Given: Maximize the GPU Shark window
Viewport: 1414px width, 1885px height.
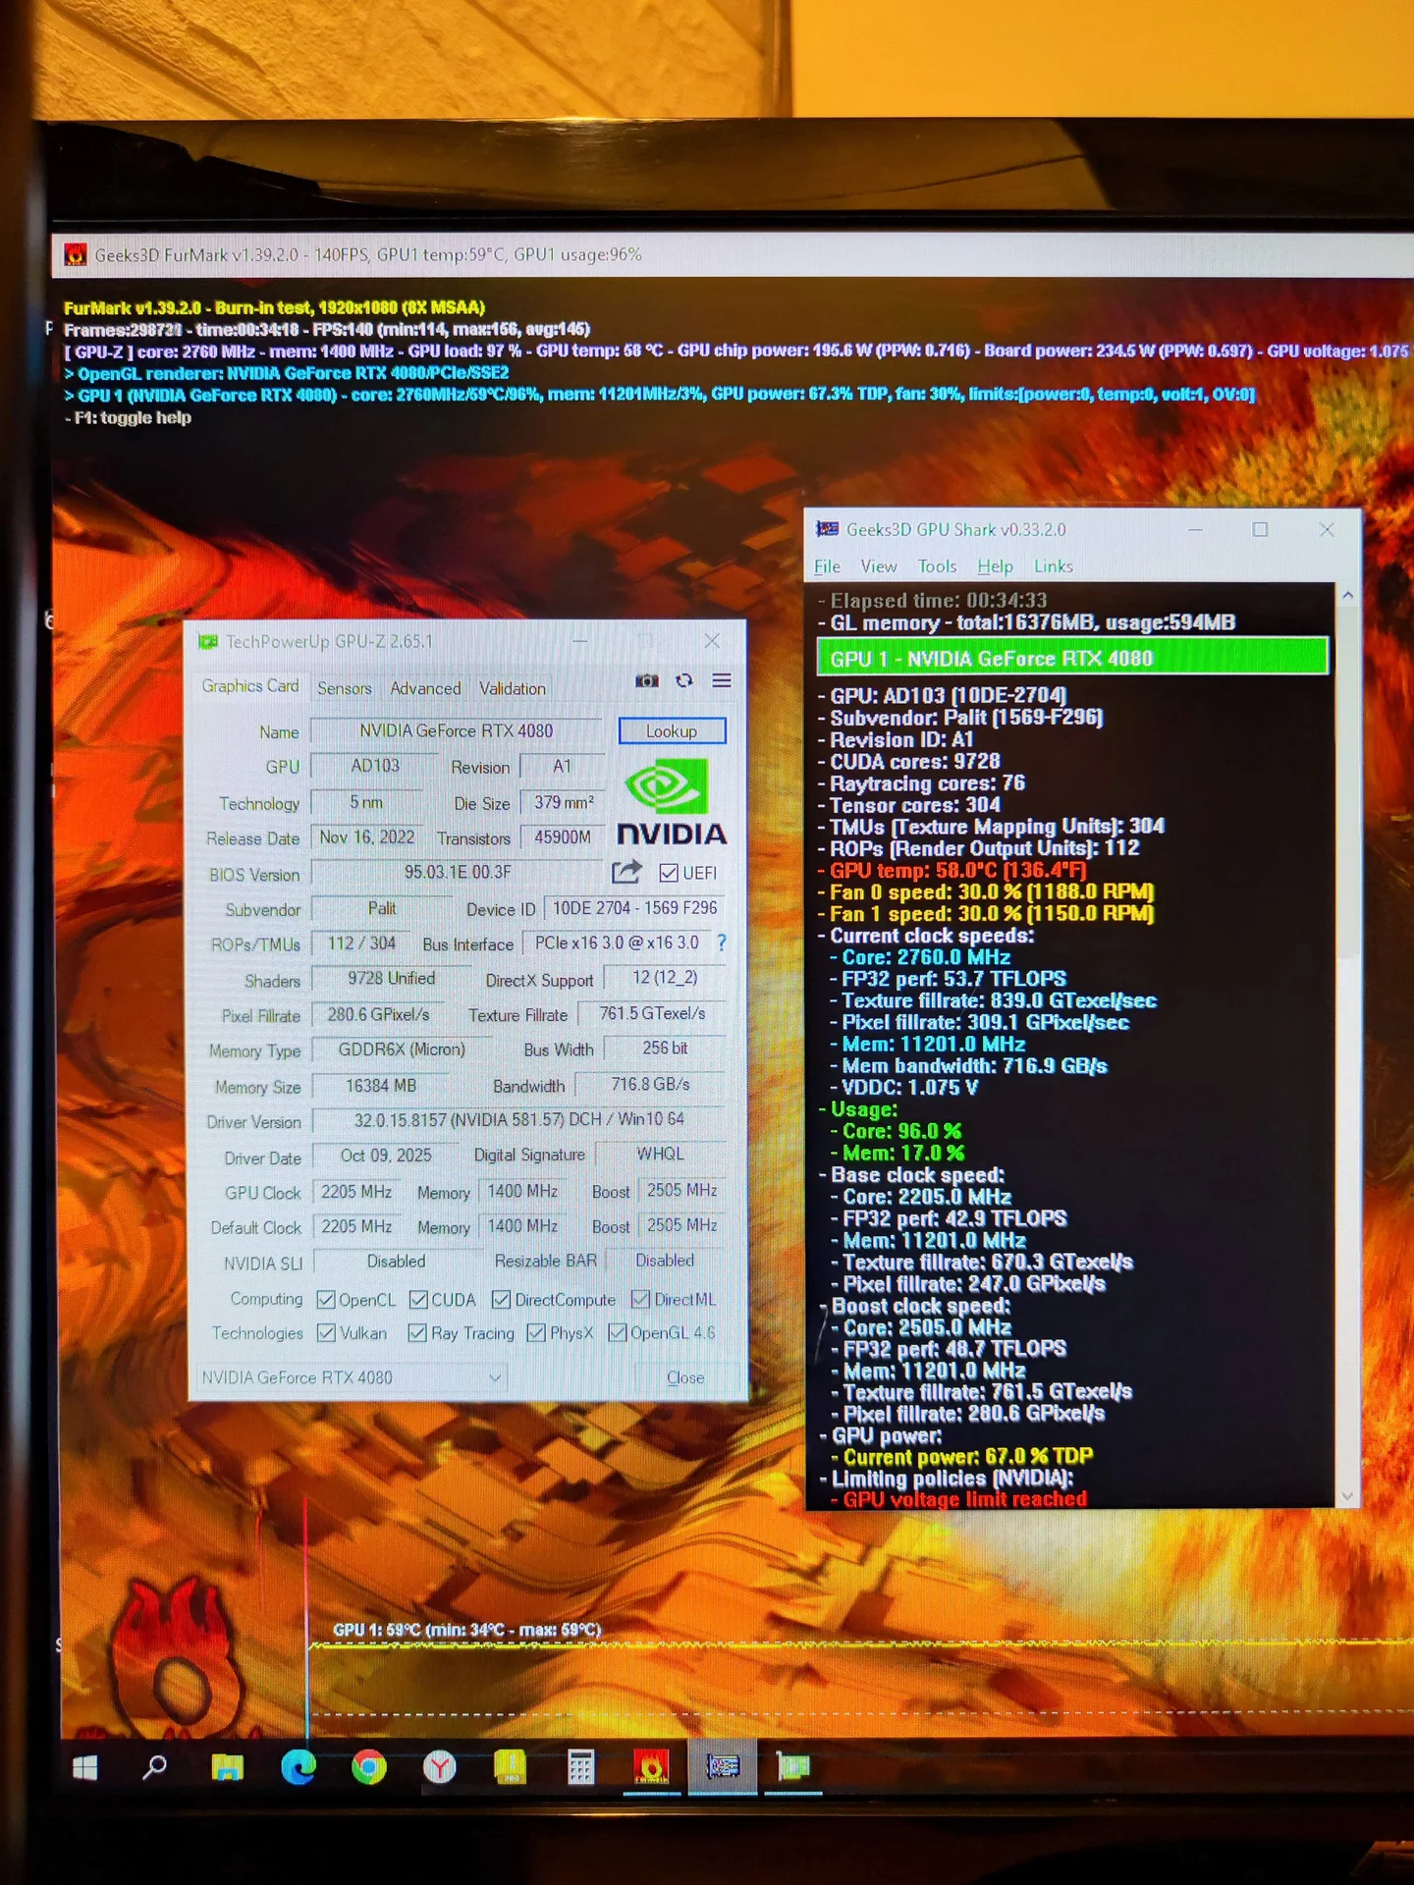Looking at the screenshot, I should point(1260,529).
